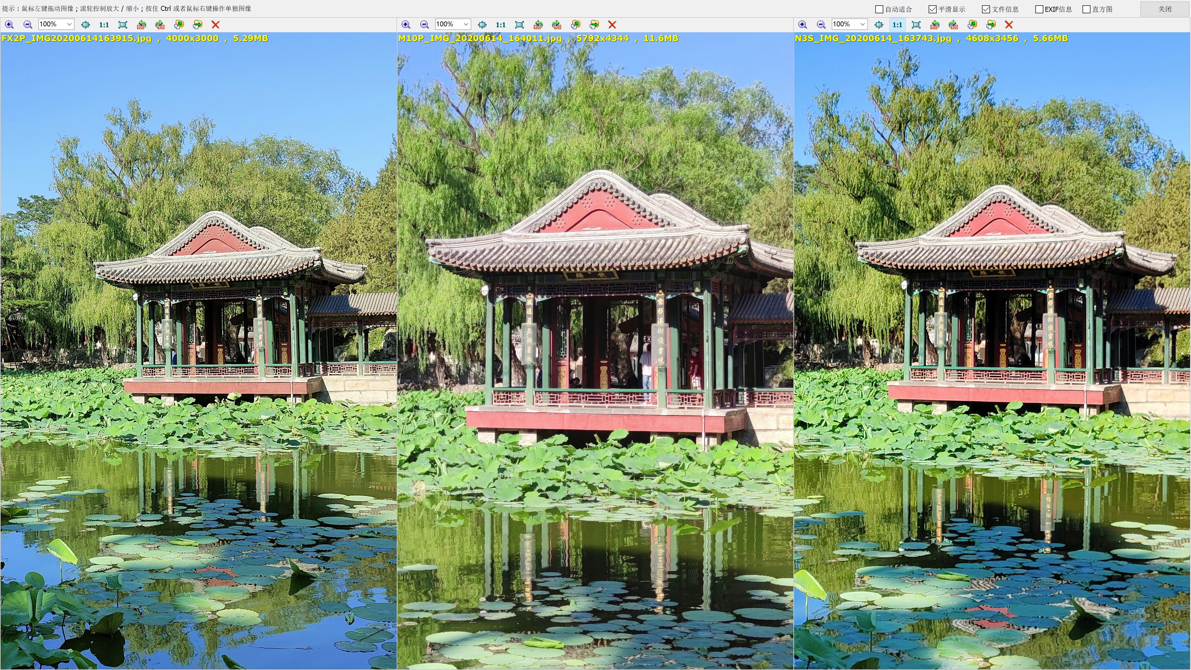Set the N3S image to 1:1 size
Image resolution: width=1191 pixels, height=670 pixels.
click(897, 25)
